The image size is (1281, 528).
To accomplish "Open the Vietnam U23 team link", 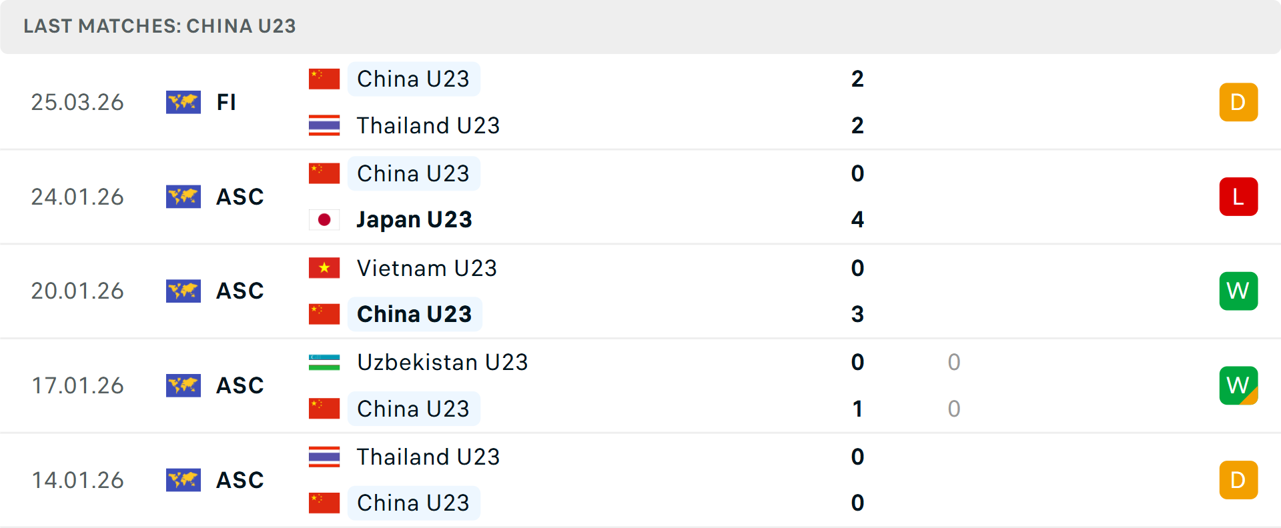I will click(427, 268).
